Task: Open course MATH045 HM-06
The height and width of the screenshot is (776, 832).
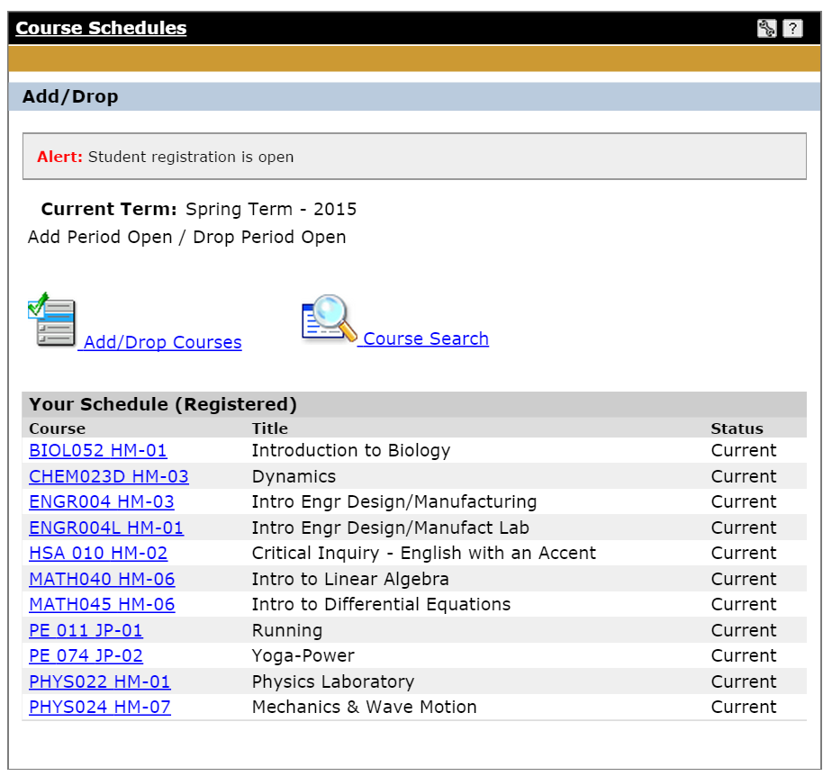Action: coord(102,605)
